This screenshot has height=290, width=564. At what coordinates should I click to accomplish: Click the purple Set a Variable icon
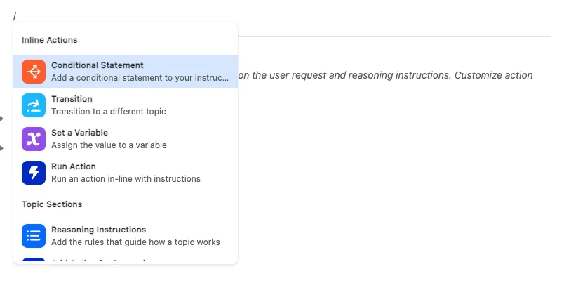(x=34, y=139)
